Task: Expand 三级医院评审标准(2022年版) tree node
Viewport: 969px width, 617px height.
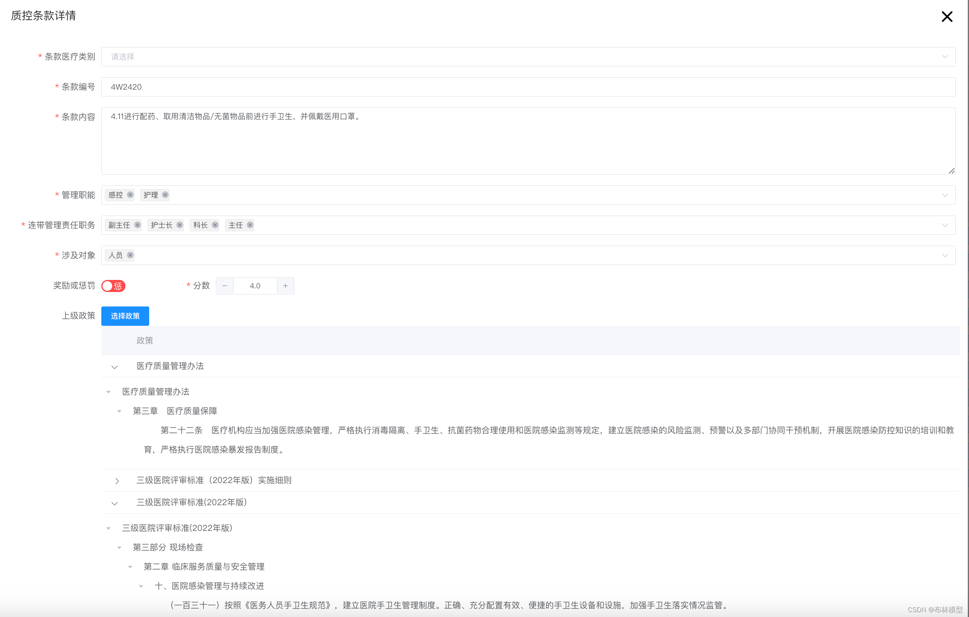Action: [x=115, y=502]
